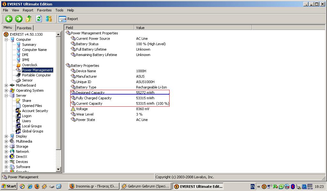
Task: Show hidden tray icons with chevron
Action: point(259,187)
